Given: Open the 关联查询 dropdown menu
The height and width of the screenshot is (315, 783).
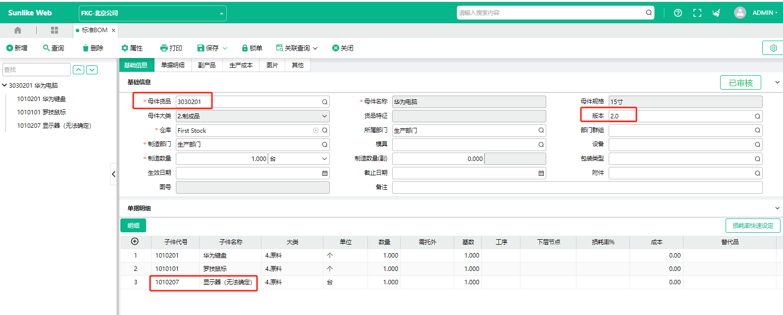Looking at the screenshot, I should point(297,48).
